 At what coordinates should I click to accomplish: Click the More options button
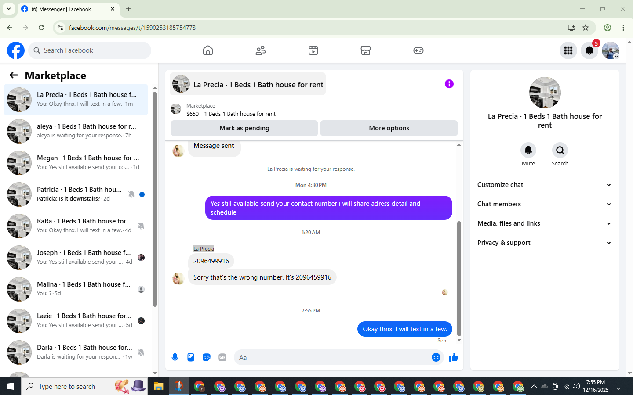[389, 128]
